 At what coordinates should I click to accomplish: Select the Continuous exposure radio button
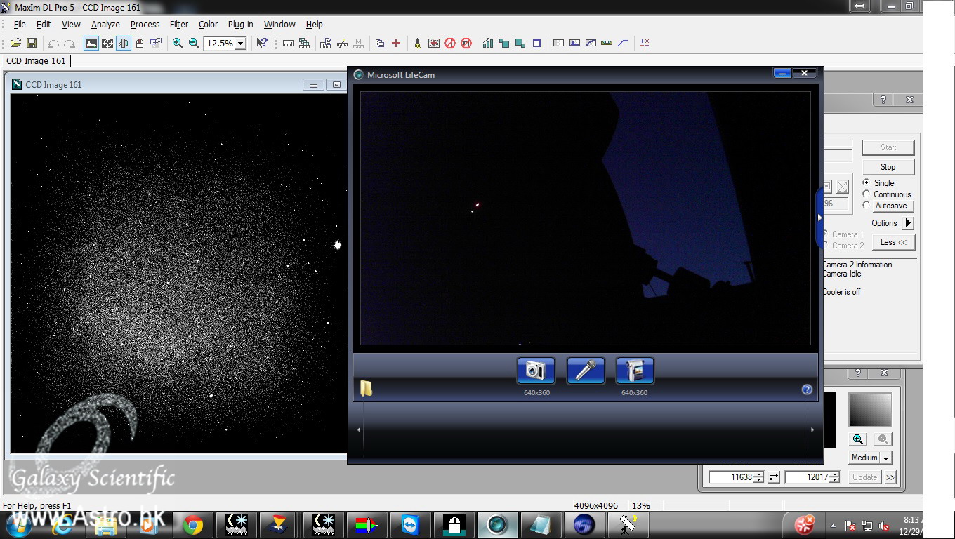(867, 194)
